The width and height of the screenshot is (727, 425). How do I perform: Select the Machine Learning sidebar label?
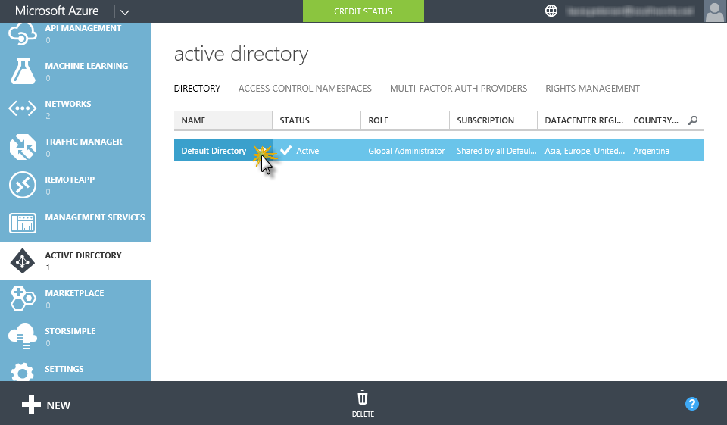coord(86,66)
